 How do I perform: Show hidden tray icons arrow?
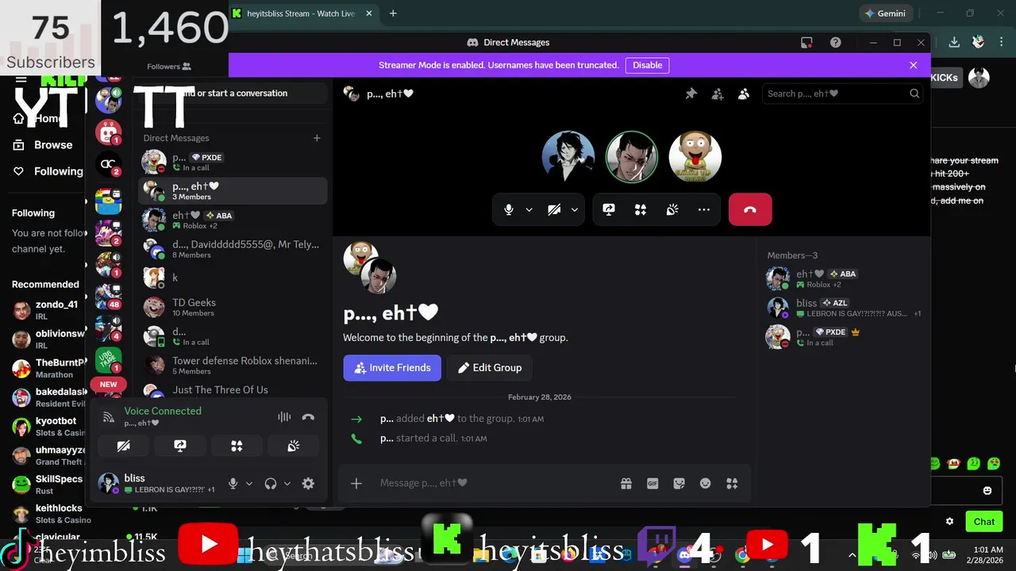(x=852, y=554)
